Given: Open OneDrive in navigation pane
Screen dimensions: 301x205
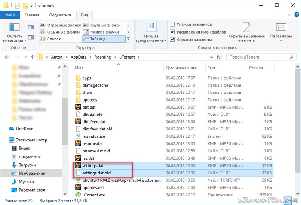Looking at the screenshot, I should click(x=21, y=129).
